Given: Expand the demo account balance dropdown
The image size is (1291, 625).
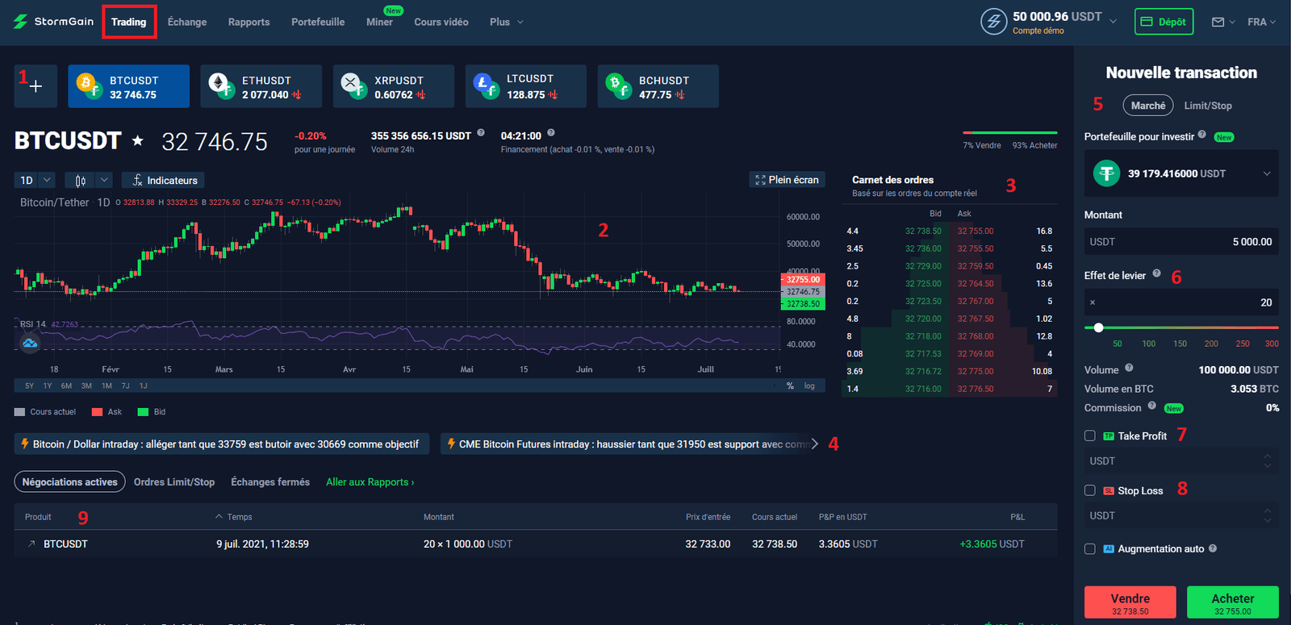Looking at the screenshot, I should click(x=1113, y=21).
